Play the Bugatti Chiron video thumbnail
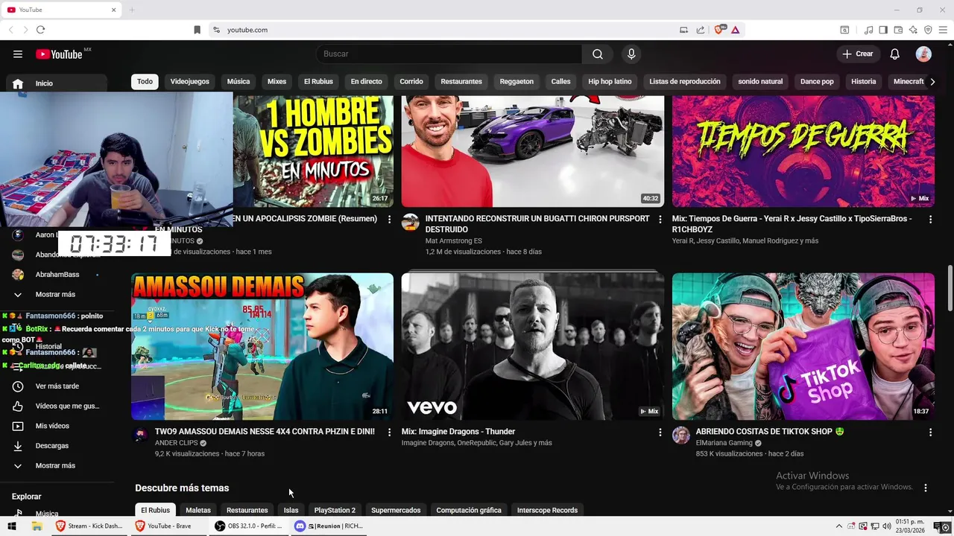Image resolution: width=954 pixels, height=536 pixels. [x=533, y=151]
